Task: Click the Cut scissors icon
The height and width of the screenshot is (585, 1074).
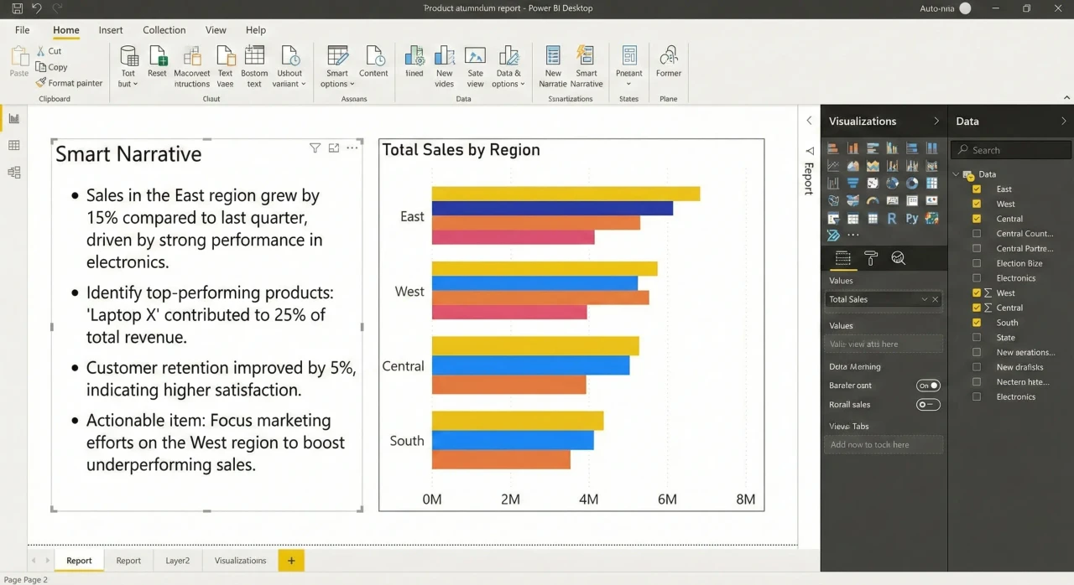Action: click(40, 51)
